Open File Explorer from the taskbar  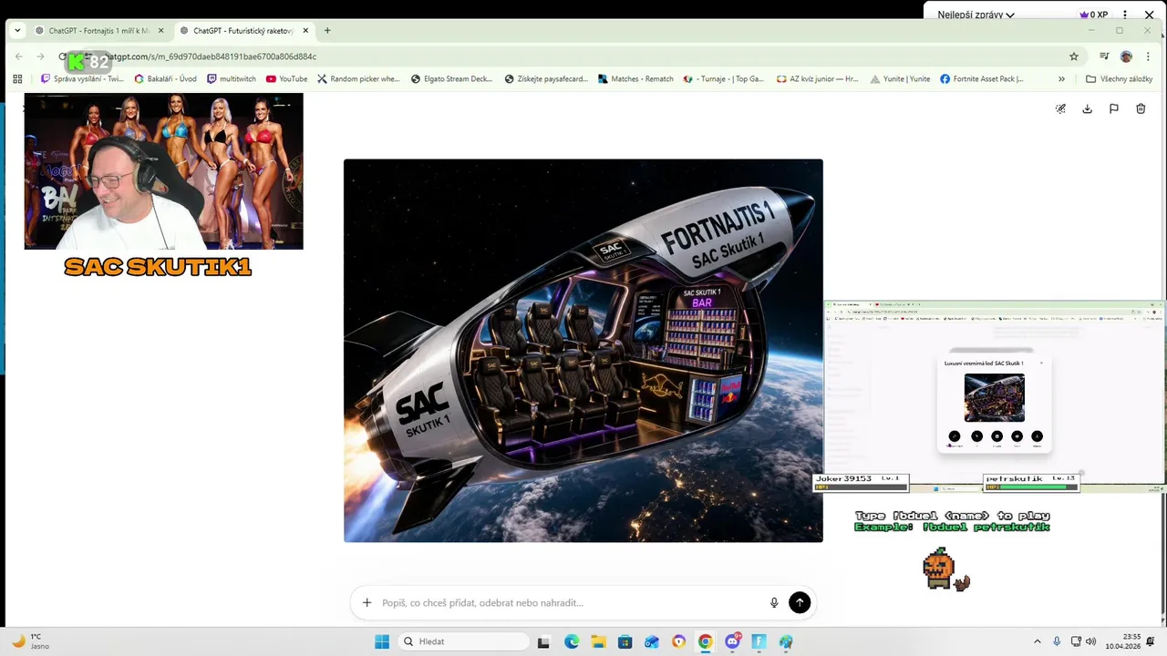pyautogui.click(x=598, y=641)
